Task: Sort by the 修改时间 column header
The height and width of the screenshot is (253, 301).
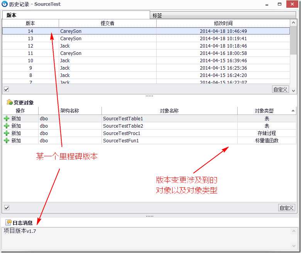Action: tap(223, 23)
